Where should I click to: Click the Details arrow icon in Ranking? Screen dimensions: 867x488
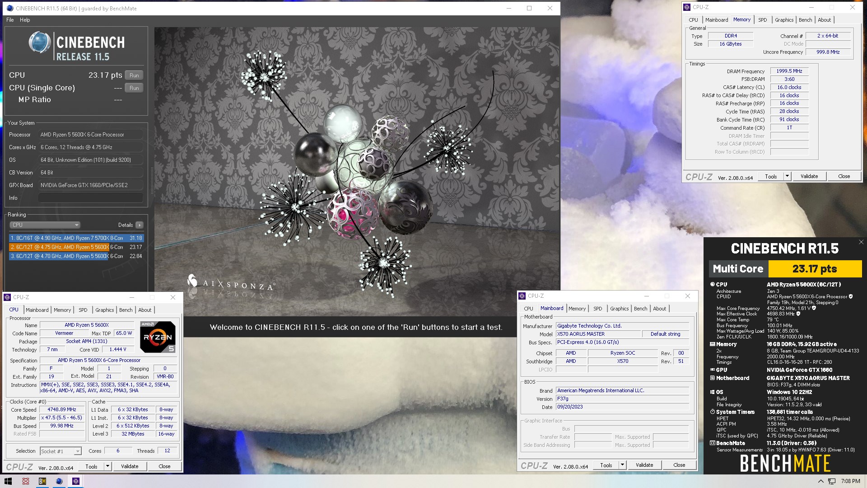(x=140, y=225)
